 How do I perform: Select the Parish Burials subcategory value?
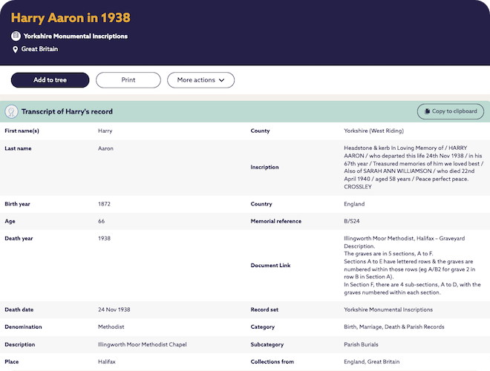[x=364, y=344]
